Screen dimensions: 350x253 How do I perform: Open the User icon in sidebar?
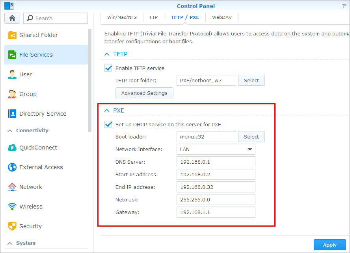12,74
